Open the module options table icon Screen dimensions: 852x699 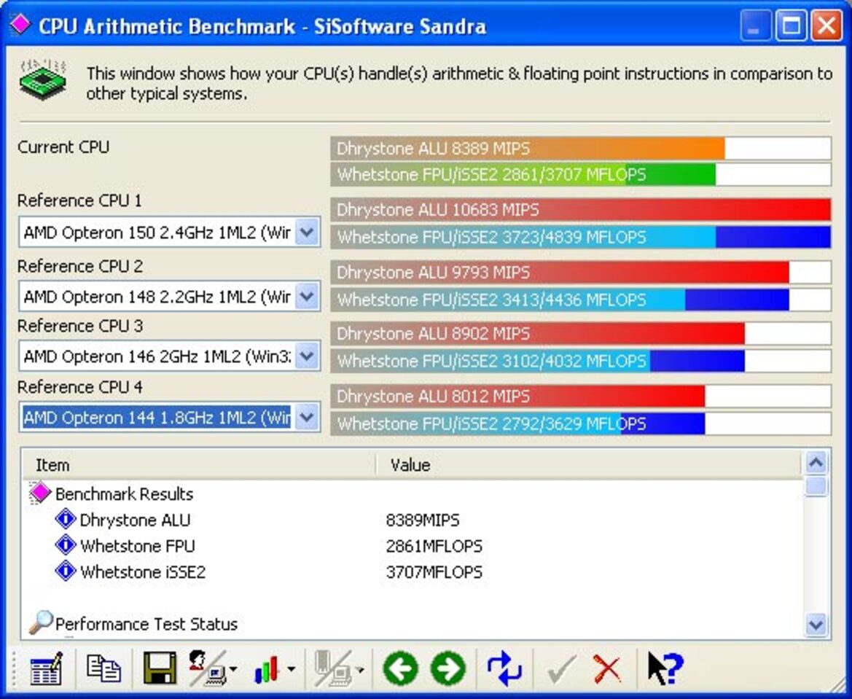(46, 668)
